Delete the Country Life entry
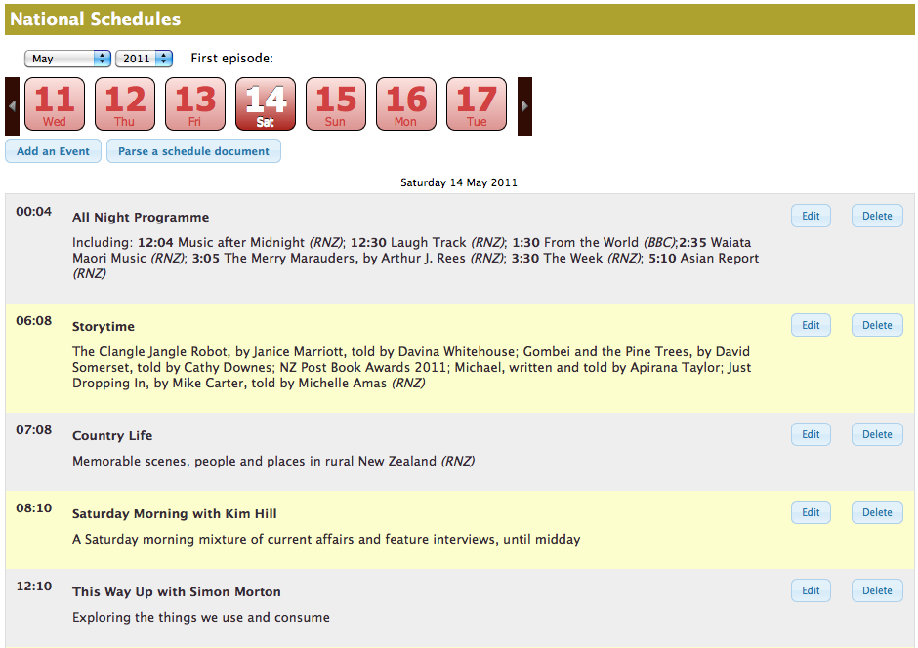 [877, 434]
